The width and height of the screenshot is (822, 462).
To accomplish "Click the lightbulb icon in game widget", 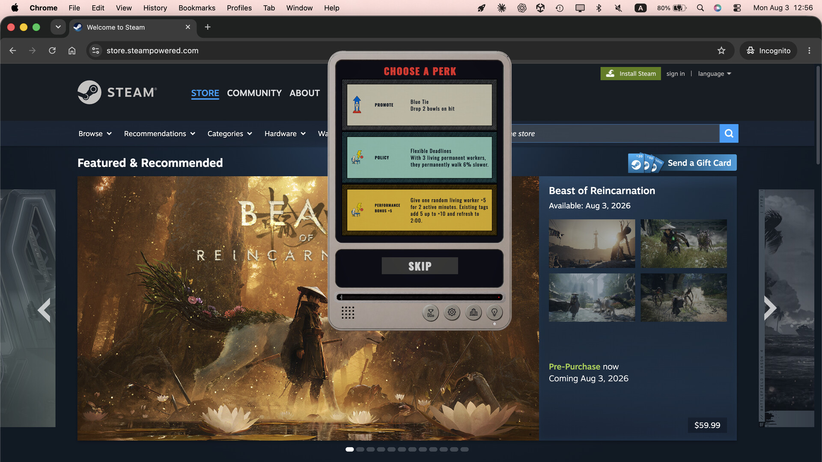I will [494, 313].
